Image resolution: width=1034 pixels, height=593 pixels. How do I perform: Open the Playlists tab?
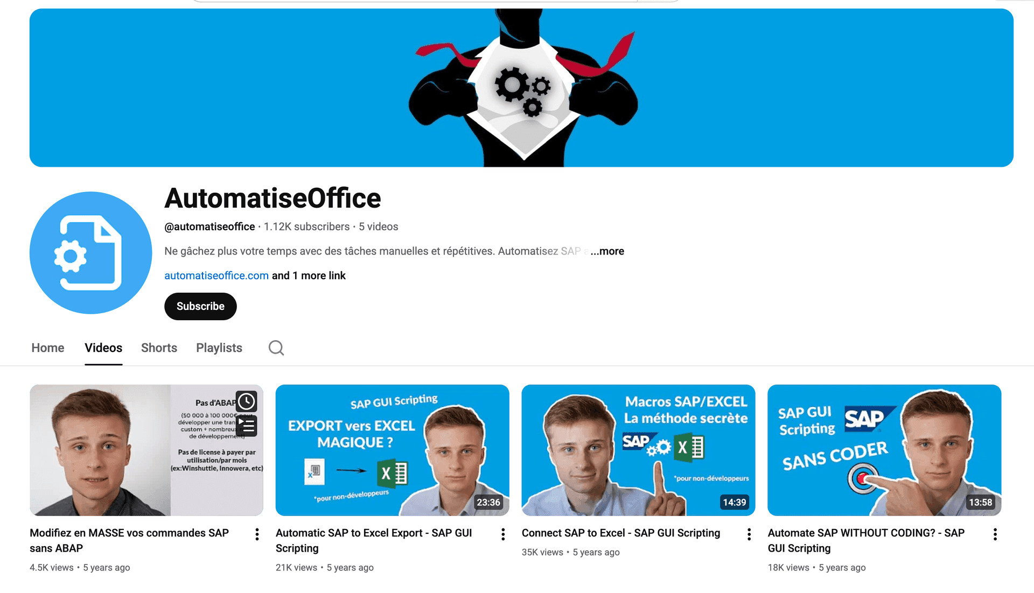click(x=219, y=348)
